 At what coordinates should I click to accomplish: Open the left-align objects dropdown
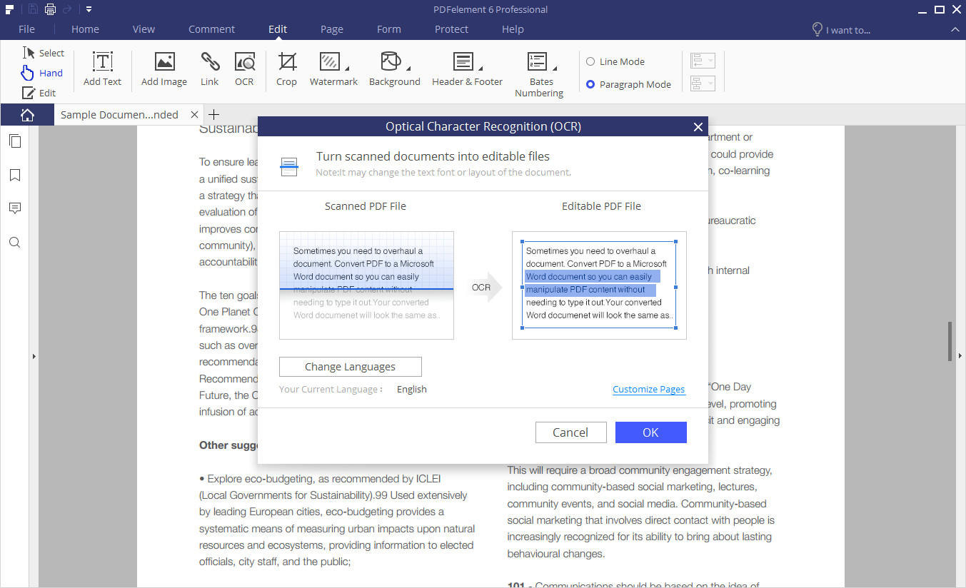(x=703, y=60)
